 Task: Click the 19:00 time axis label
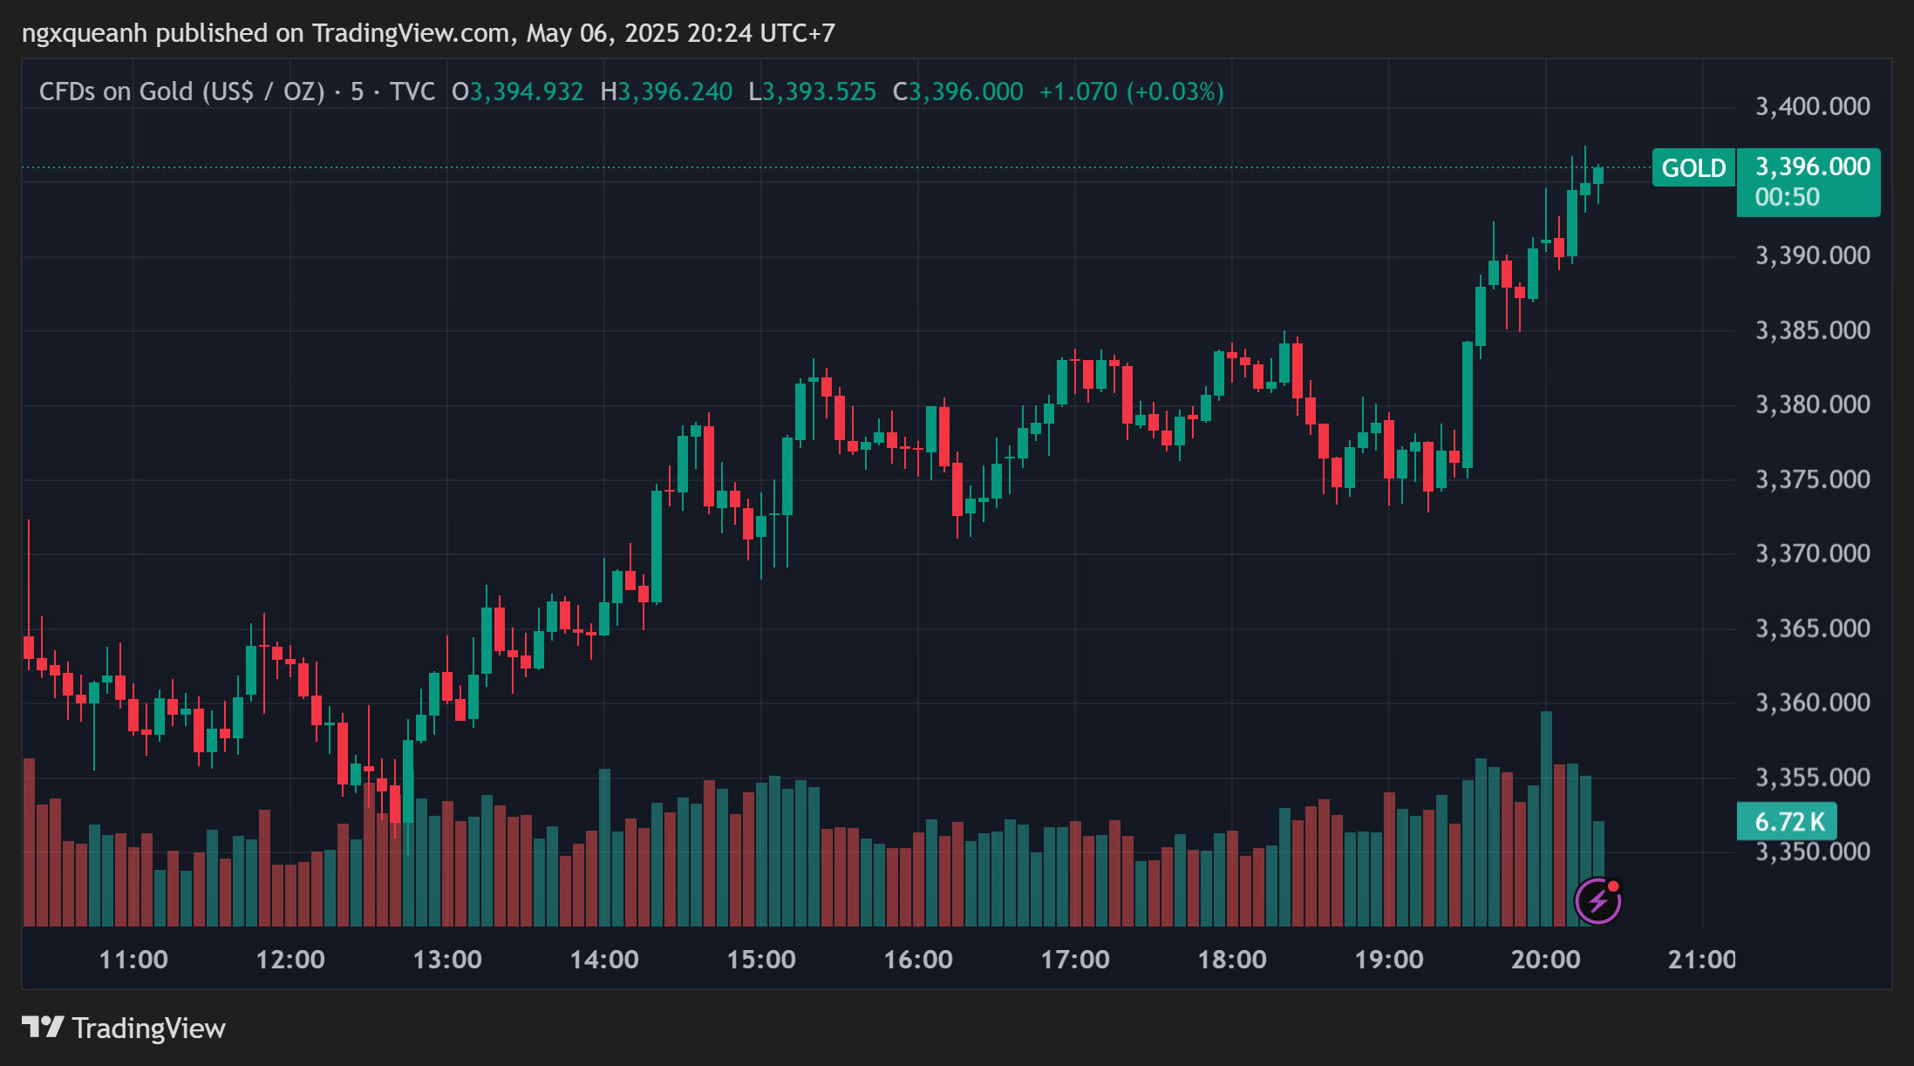coord(1389,960)
